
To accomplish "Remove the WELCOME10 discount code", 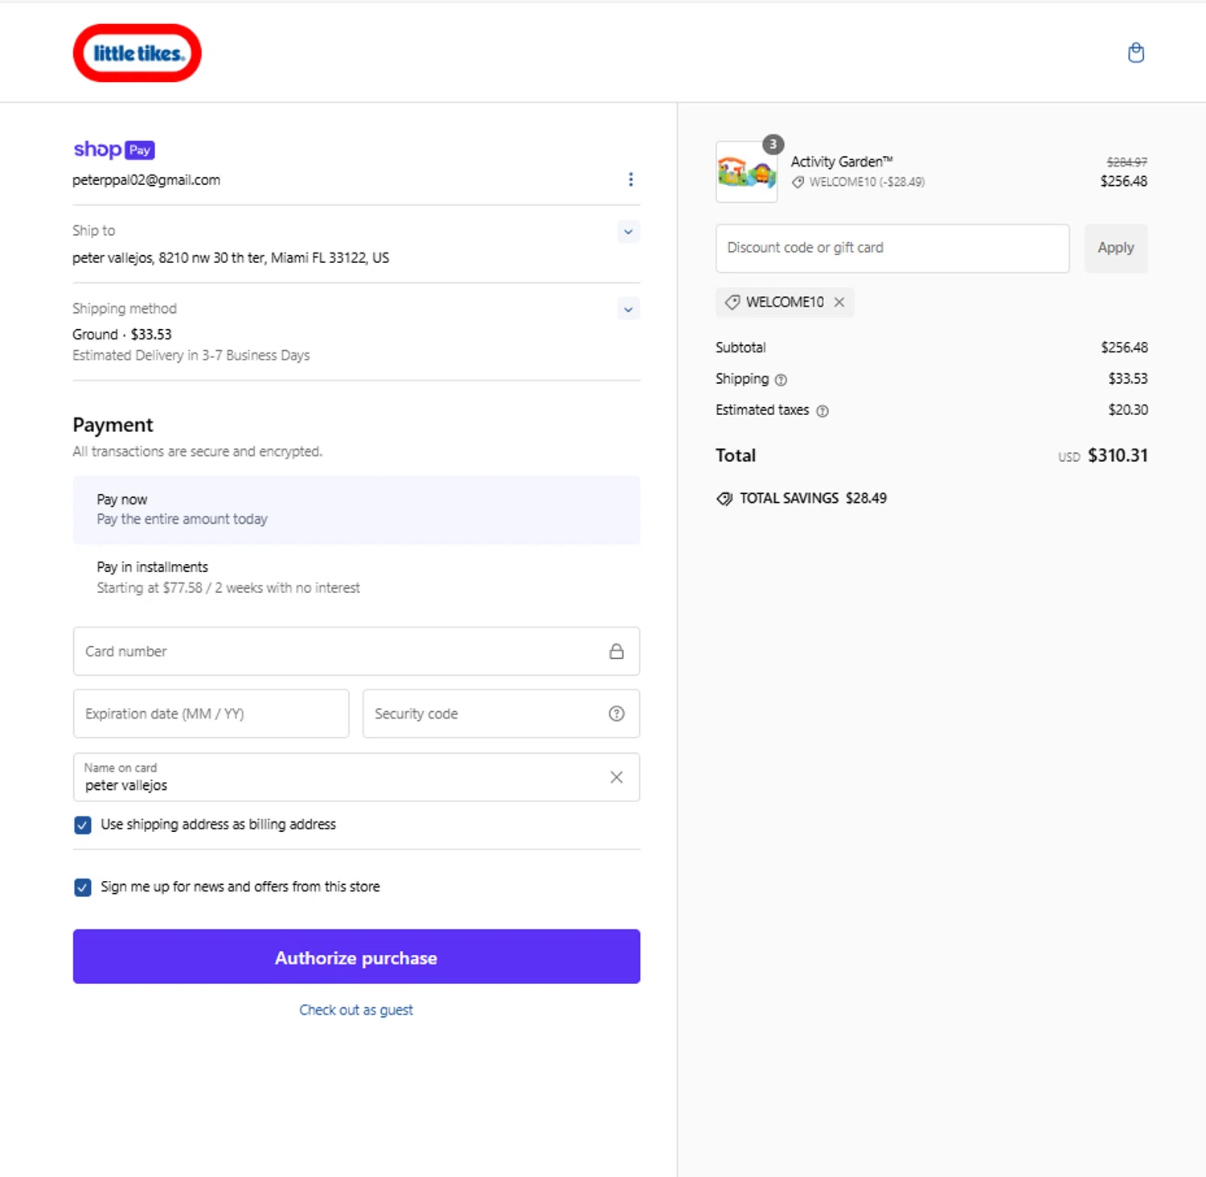I will [x=839, y=302].
